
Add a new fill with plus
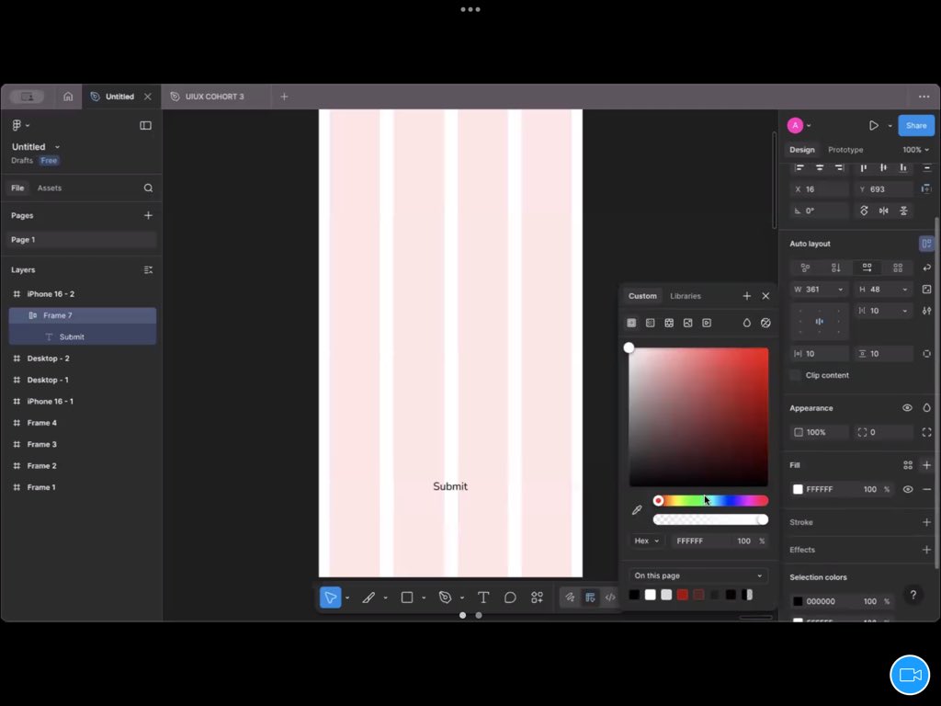926,465
